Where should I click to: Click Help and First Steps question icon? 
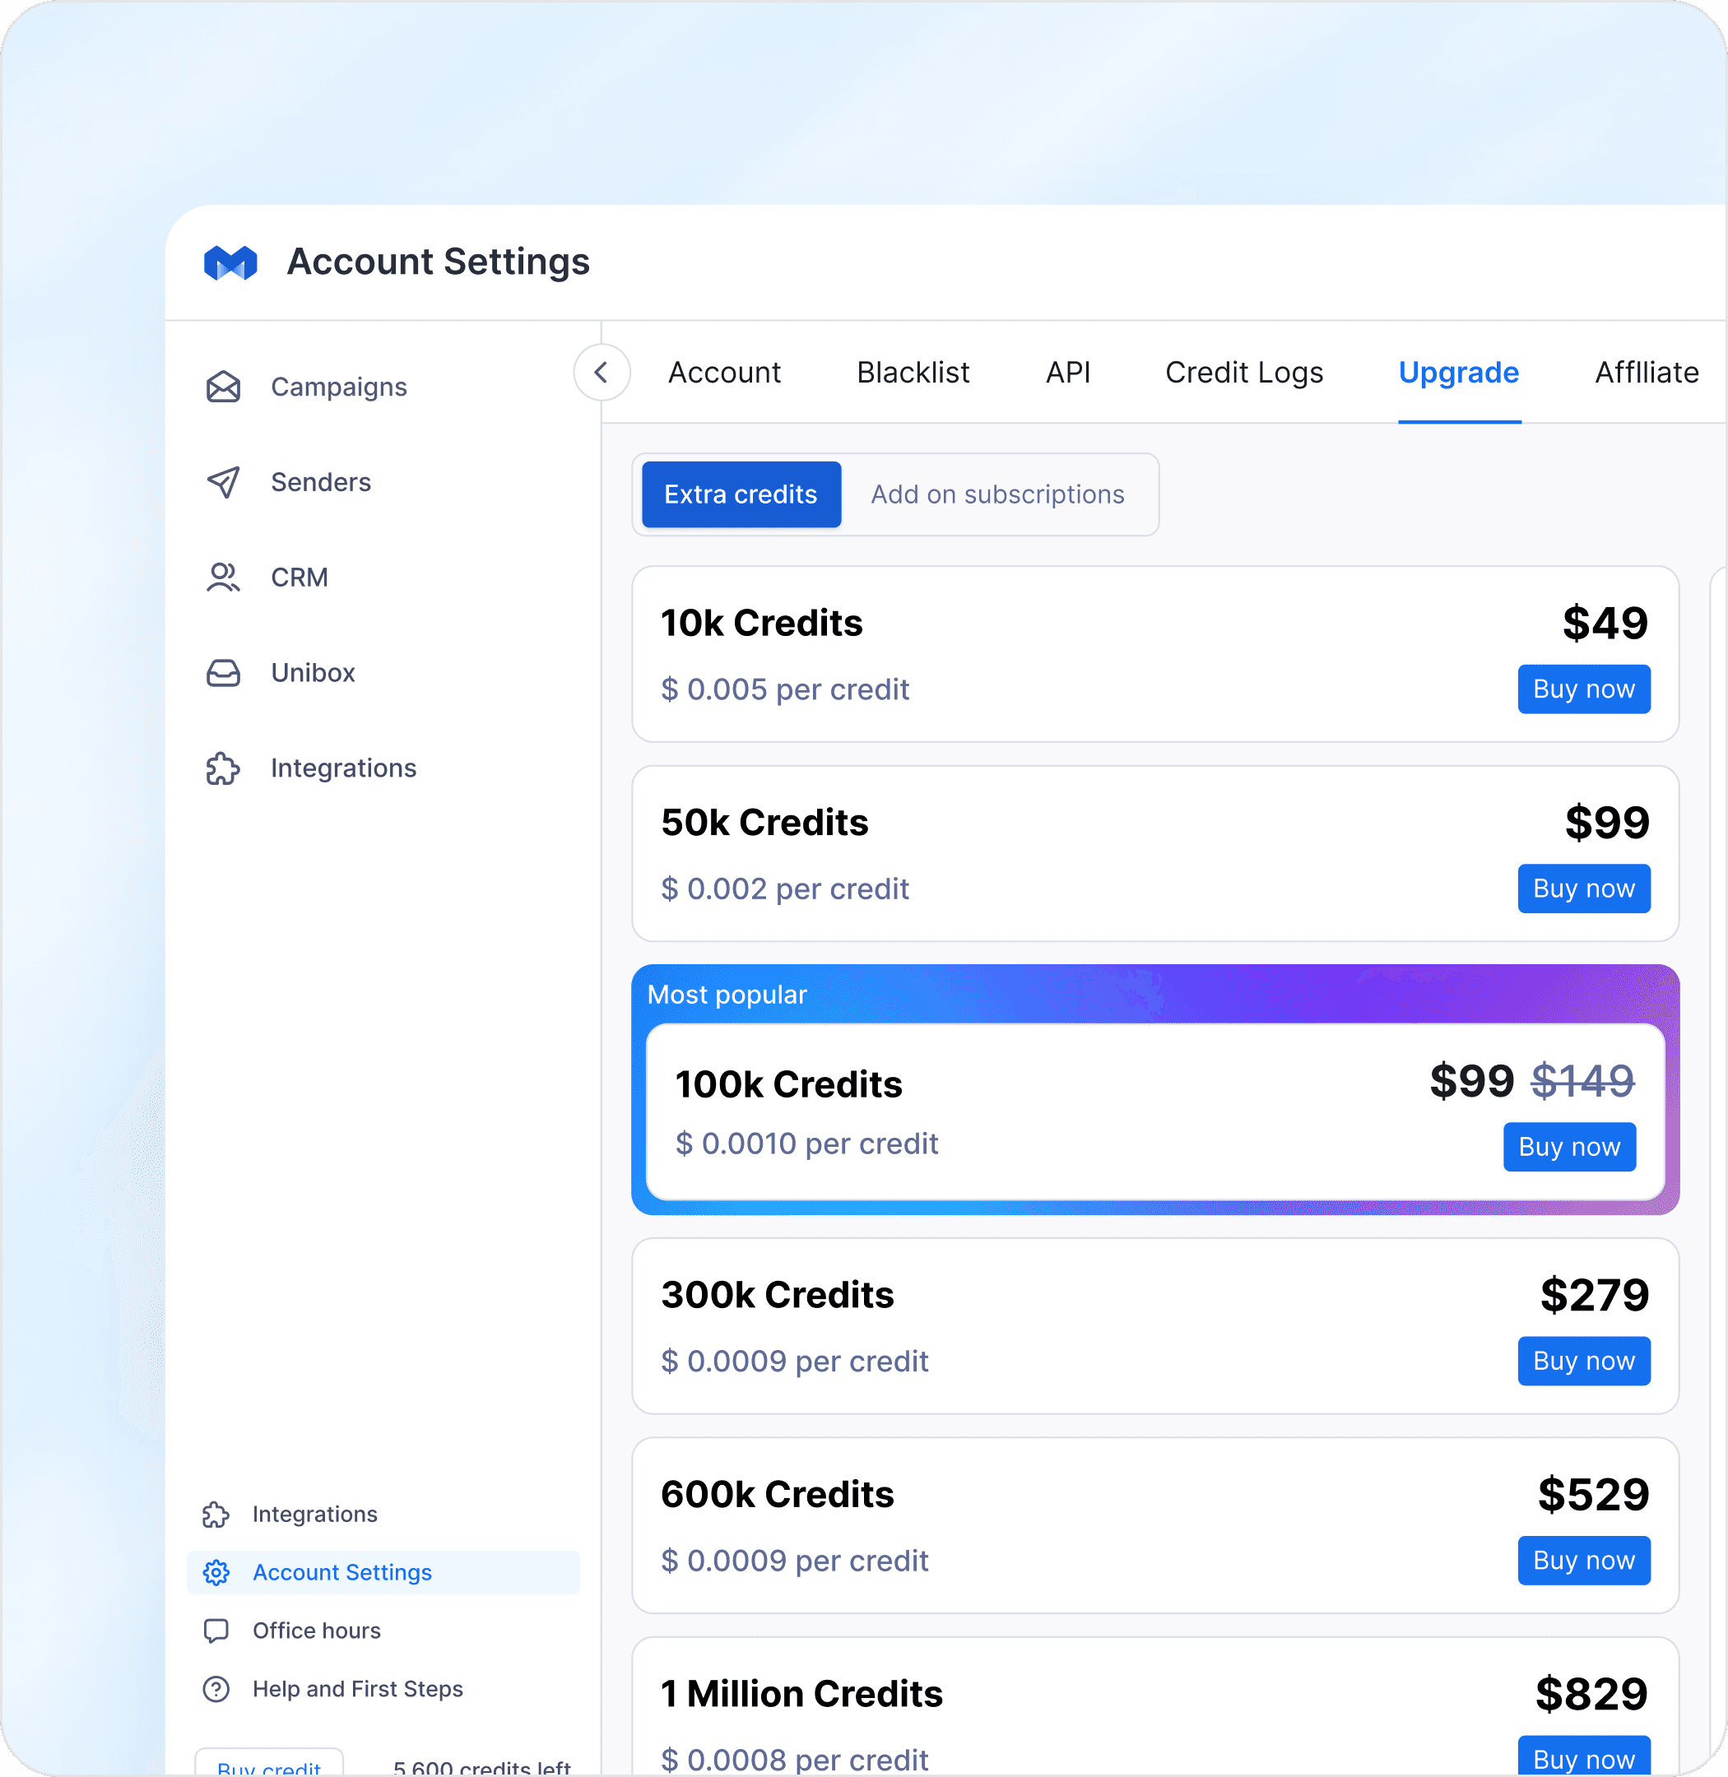pyautogui.click(x=216, y=1688)
